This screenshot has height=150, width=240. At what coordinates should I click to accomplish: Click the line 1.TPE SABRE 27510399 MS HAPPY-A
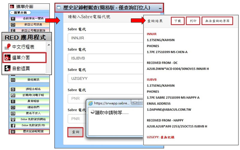pyautogui.click(x=173, y=98)
